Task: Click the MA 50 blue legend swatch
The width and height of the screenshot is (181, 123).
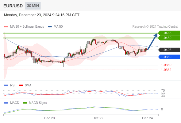Action: [x=50, y=27]
